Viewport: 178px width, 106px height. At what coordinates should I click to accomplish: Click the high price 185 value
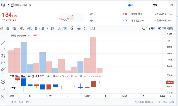(125, 14)
